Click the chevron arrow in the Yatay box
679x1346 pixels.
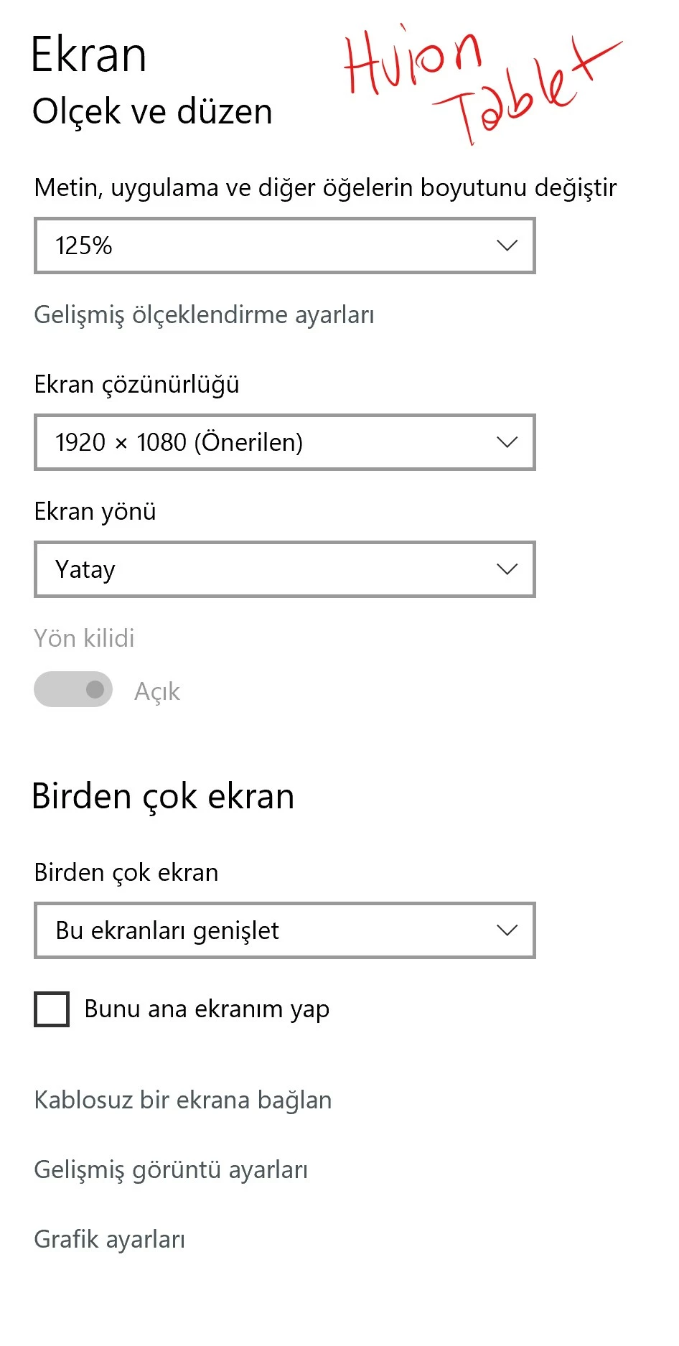click(507, 569)
